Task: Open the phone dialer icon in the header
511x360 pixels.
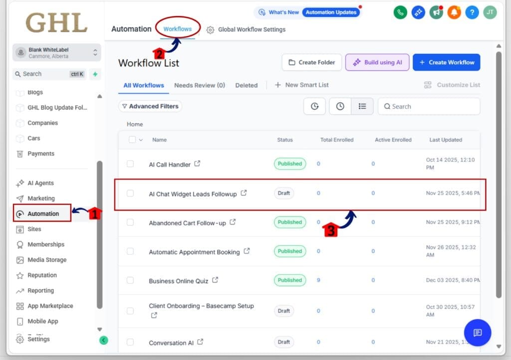Action: 400,12
